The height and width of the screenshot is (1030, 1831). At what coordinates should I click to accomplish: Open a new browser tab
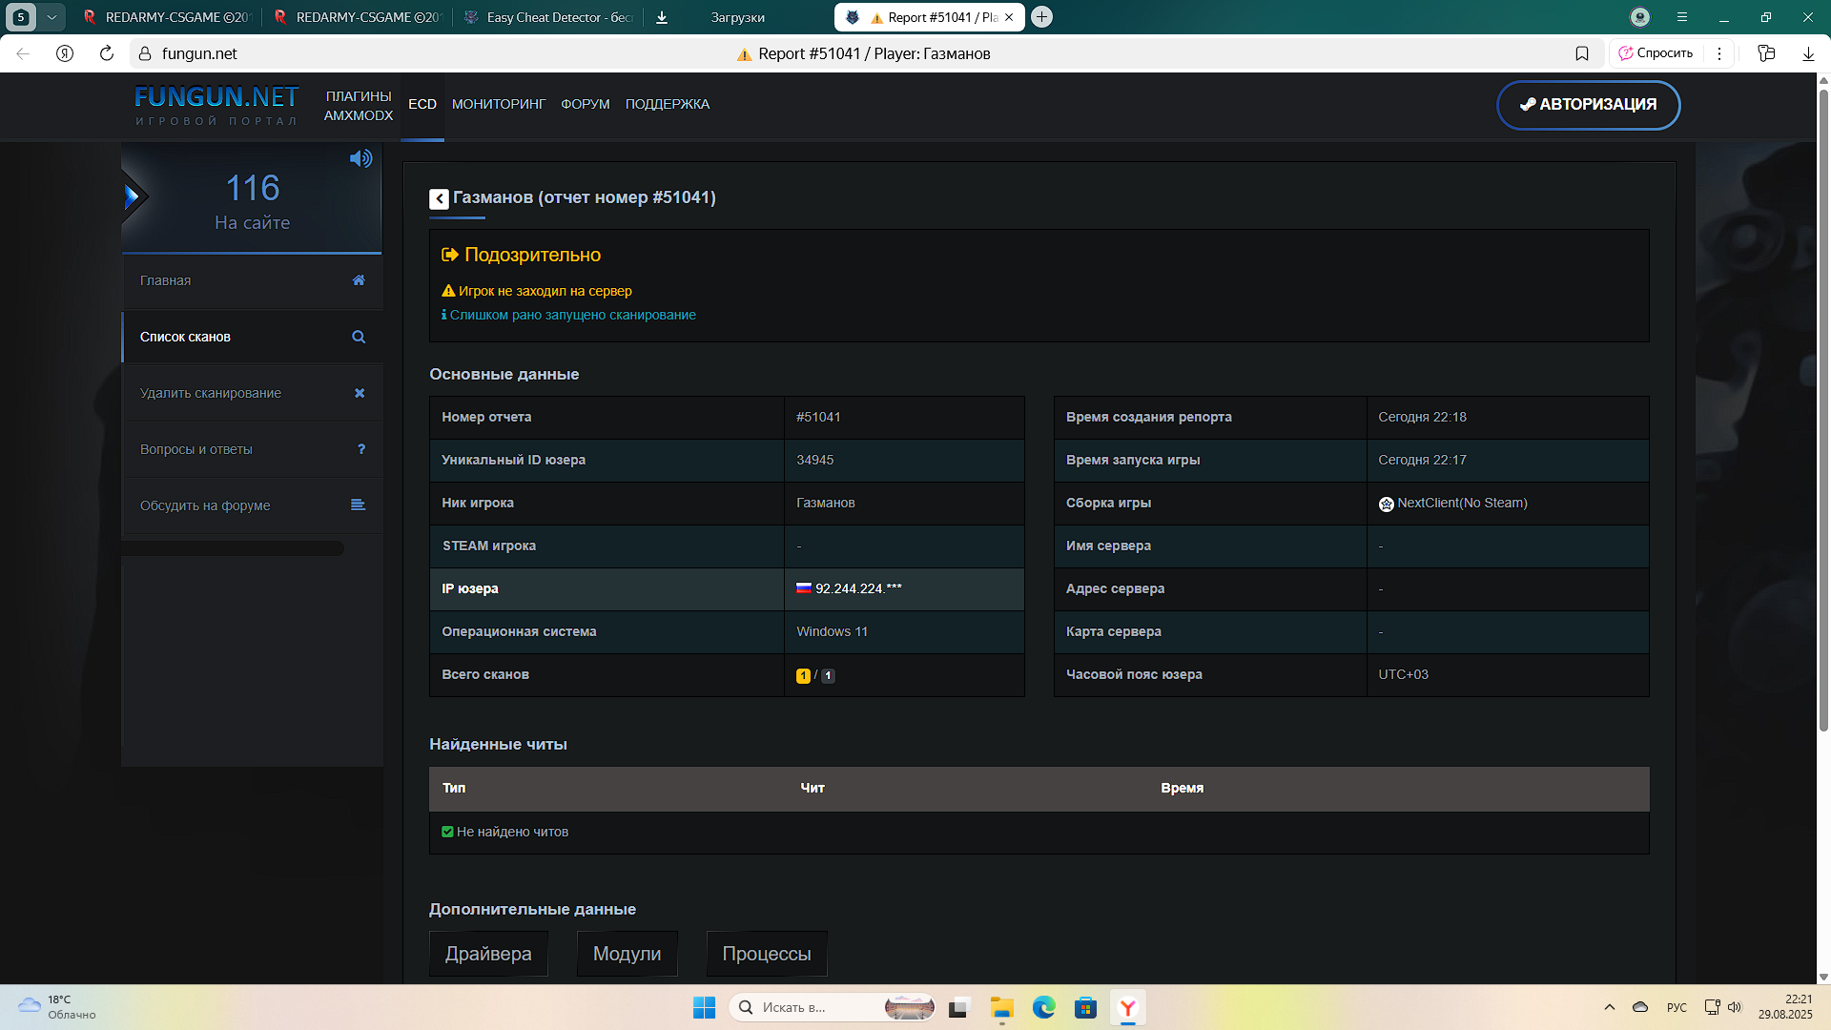click(1042, 17)
